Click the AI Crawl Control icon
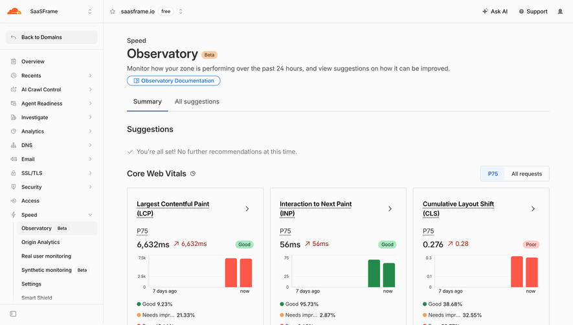This screenshot has height=325, width=573. pyautogui.click(x=14, y=89)
